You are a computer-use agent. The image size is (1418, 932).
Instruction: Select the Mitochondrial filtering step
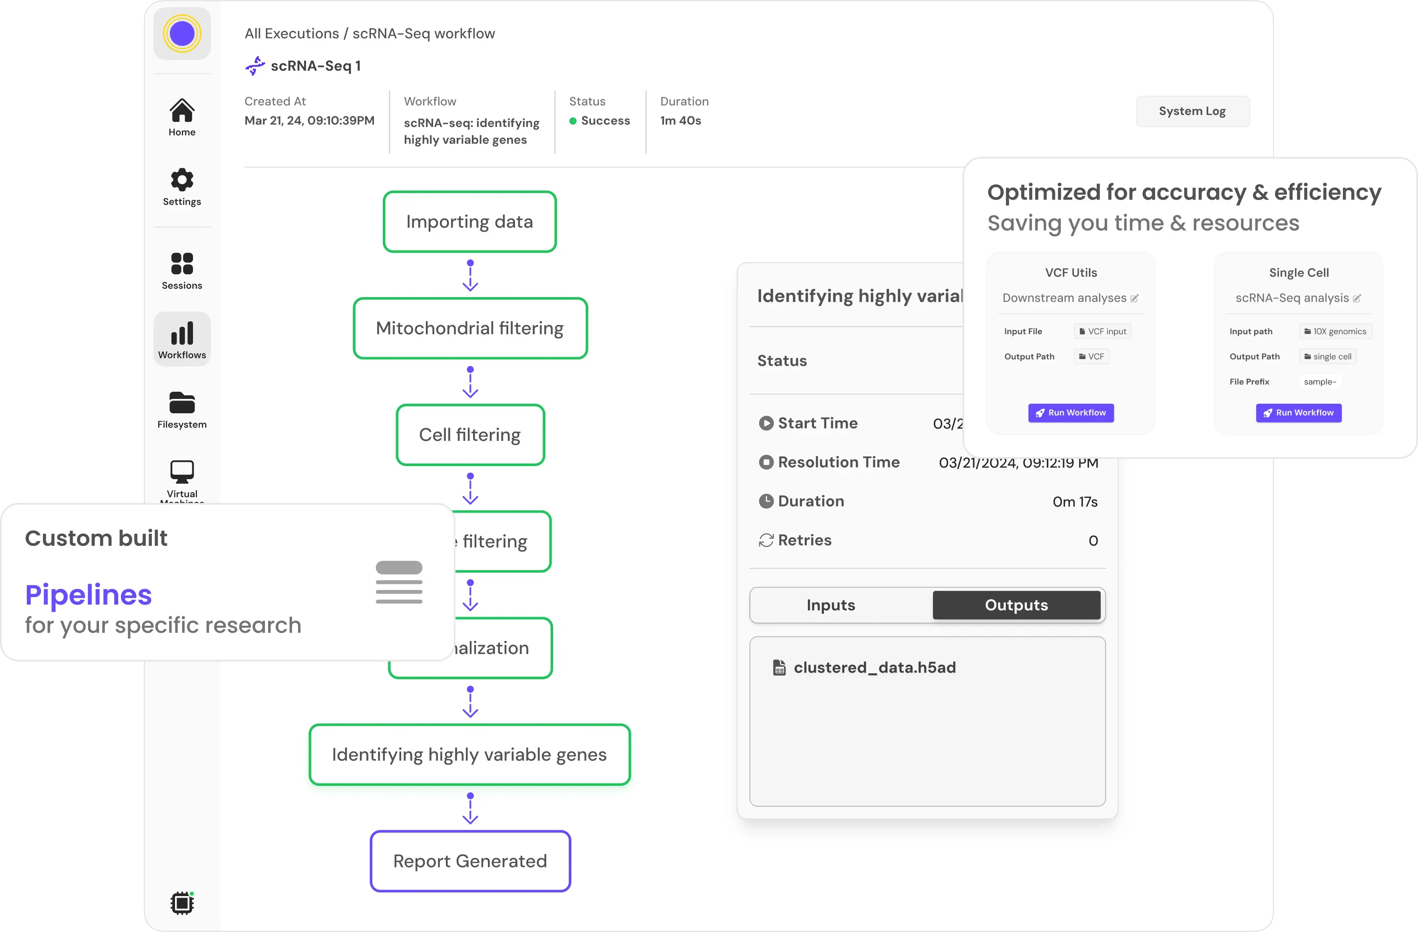(470, 328)
